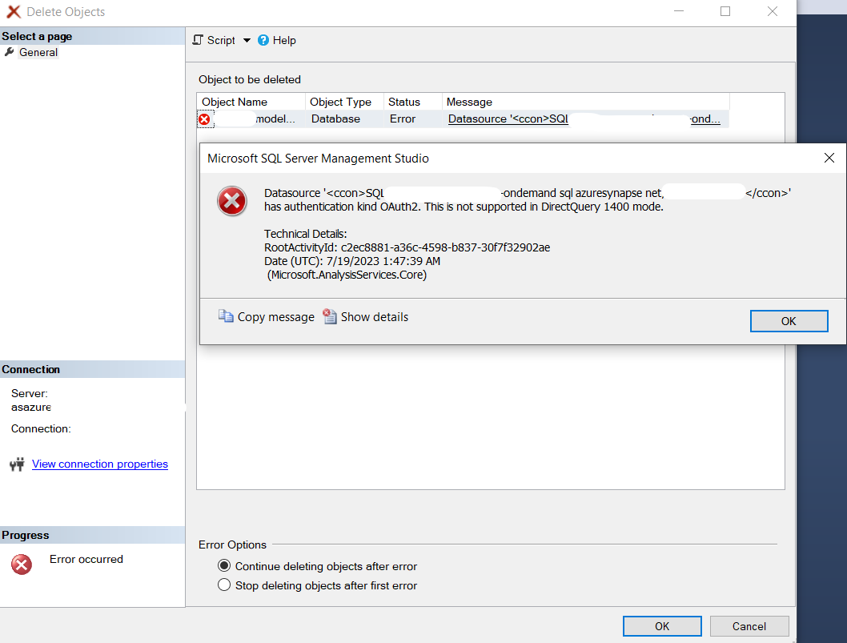The width and height of the screenshot is (847, 643).
Task: Click the Help question mark icon
Action: pyautogui.click(x=263, y=41)
